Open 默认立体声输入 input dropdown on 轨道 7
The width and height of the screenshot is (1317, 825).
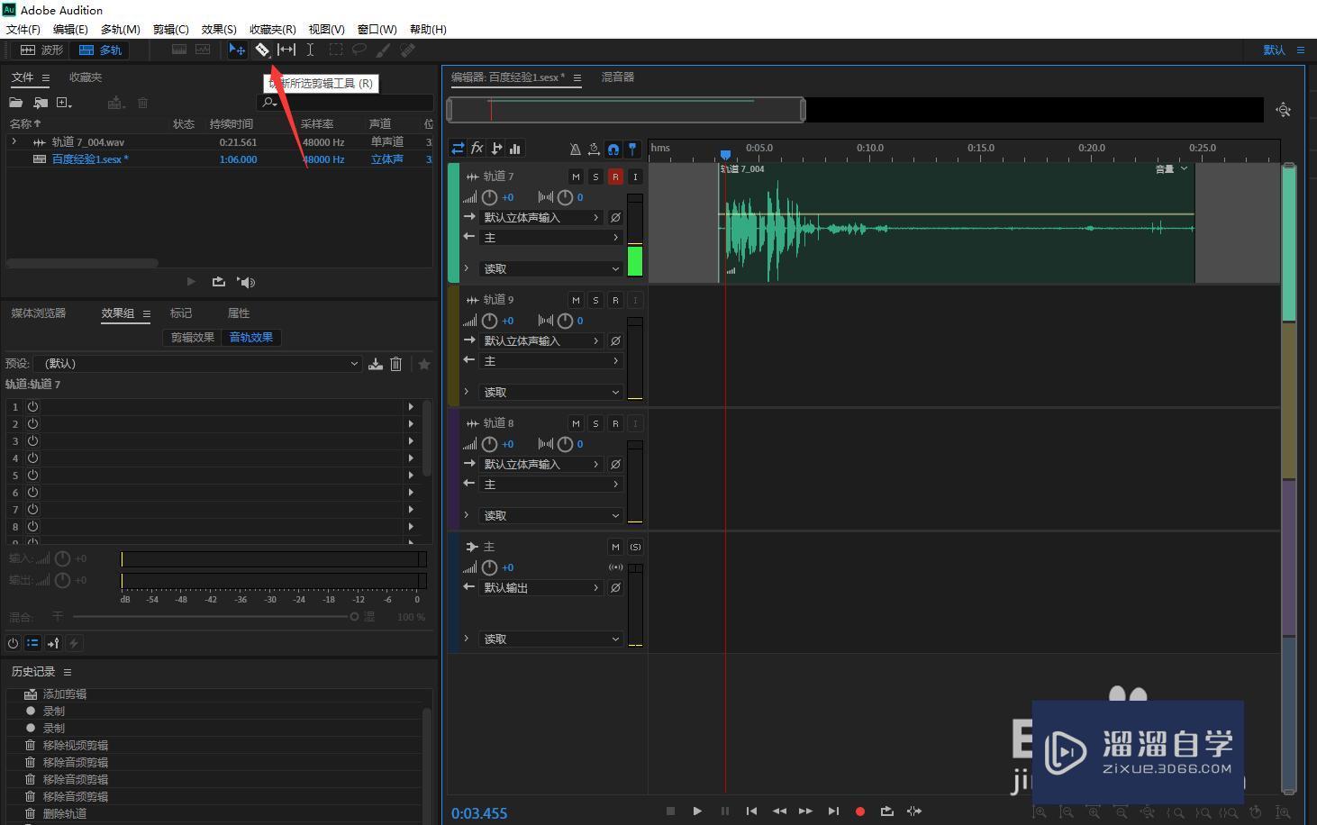click(540, 217)
